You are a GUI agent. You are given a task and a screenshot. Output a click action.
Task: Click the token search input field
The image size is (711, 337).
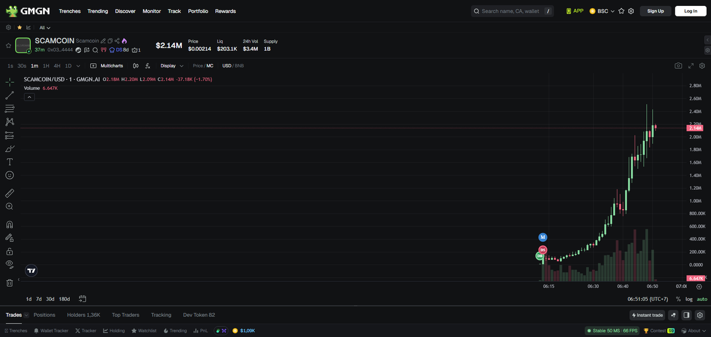pos(510,11)
